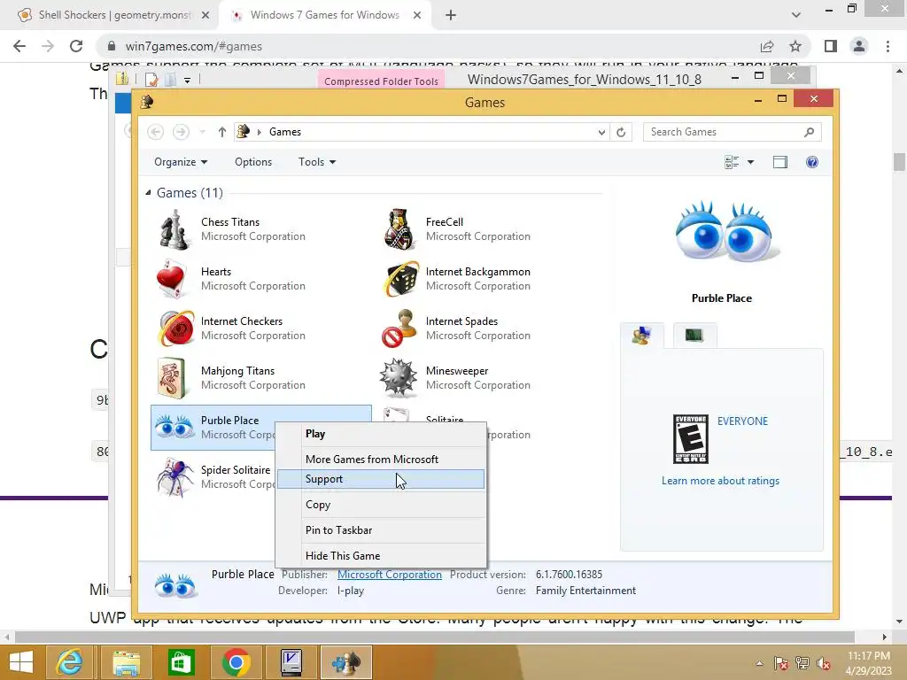Open the Tools dropdown menu

[317, 162]
